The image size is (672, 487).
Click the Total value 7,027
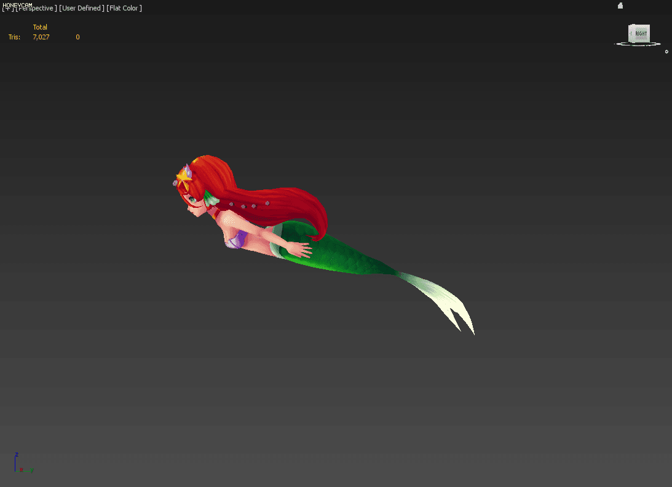coord(41,37)
